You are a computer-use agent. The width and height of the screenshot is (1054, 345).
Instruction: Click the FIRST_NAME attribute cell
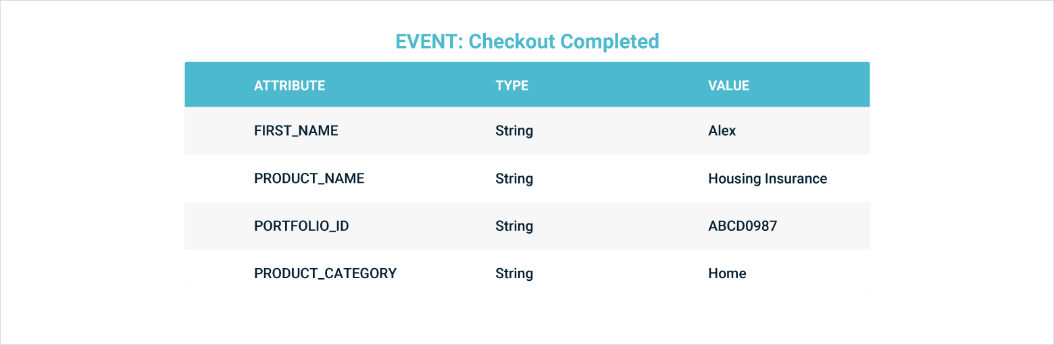[x=296, y=131]
